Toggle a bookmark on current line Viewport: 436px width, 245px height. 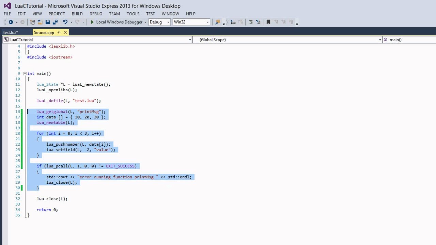(x=268, y=22)
